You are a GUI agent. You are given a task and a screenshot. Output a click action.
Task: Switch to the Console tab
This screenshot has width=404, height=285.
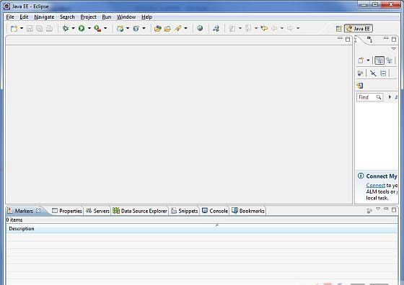(x=215, y=211)
